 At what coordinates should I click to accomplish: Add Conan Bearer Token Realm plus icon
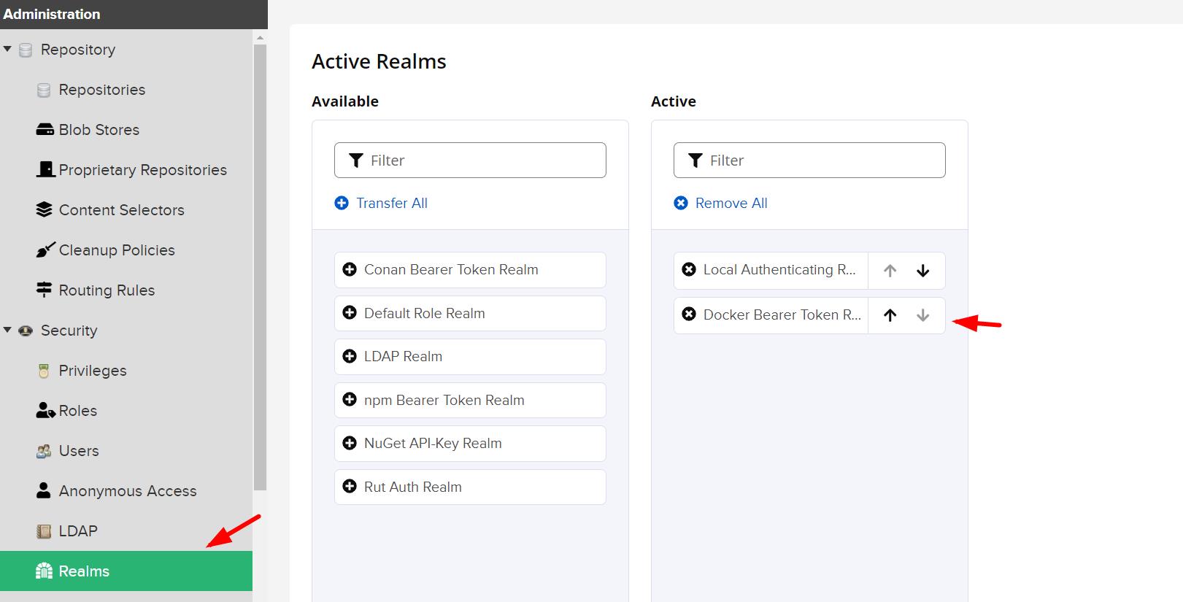[350, 269]
